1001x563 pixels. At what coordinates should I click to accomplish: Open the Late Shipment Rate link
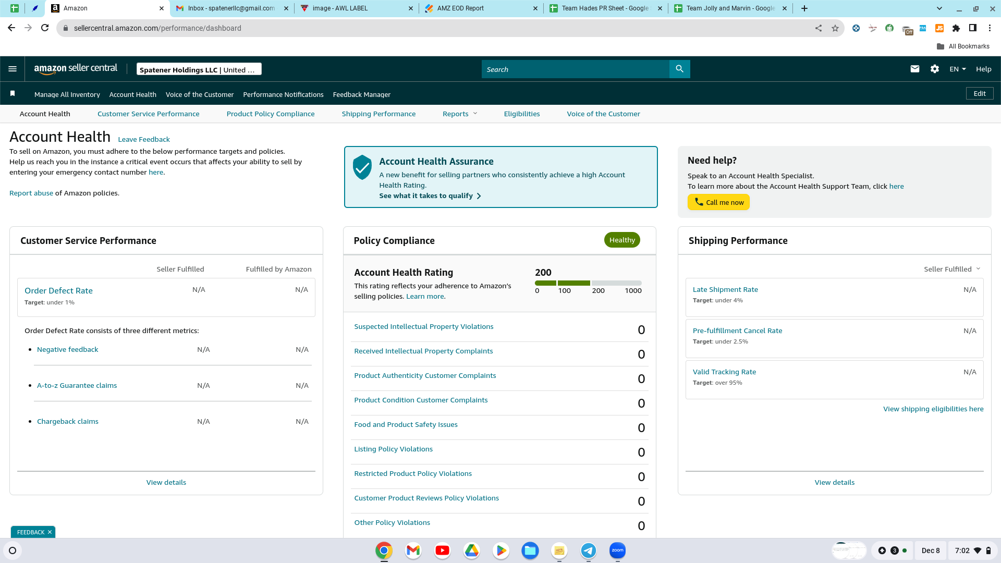pyautogui.click(x=725, y=289)
